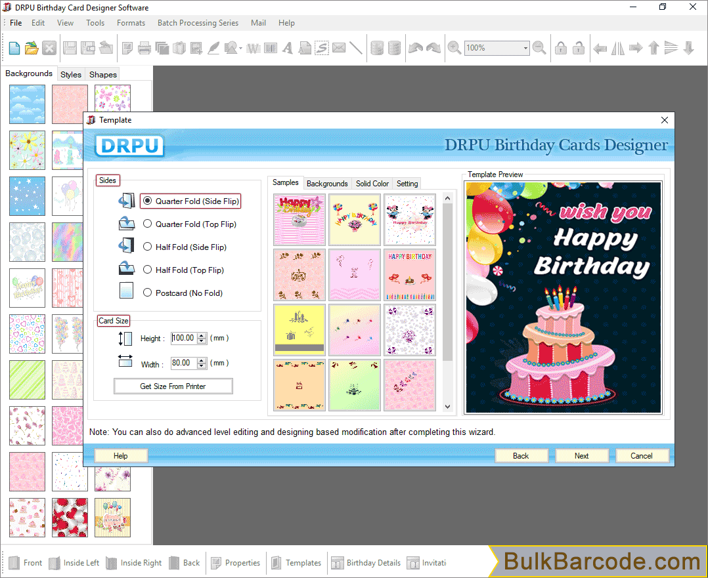Select Half Fold (Top Flip) option
The image size is (708, 578).
pyautogui.click(x=147, y=270)
